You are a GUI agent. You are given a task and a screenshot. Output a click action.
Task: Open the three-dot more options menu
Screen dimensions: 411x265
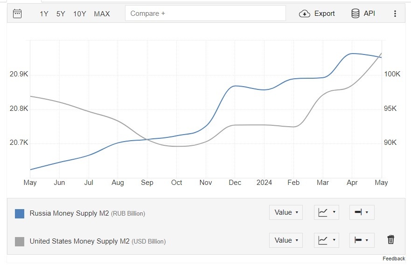pyautogui.click(x=395, y=14)
